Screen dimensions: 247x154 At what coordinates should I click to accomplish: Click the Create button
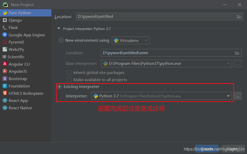[207, 149]
